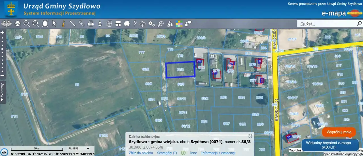The height and width of the screenshot is (156, 363).
Task: Activate the orange info identify tool
Action: (x=63, y=24)
